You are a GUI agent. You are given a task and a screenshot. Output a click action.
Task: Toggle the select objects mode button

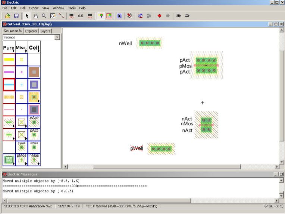pyautogui.click(x=101, y=16)
